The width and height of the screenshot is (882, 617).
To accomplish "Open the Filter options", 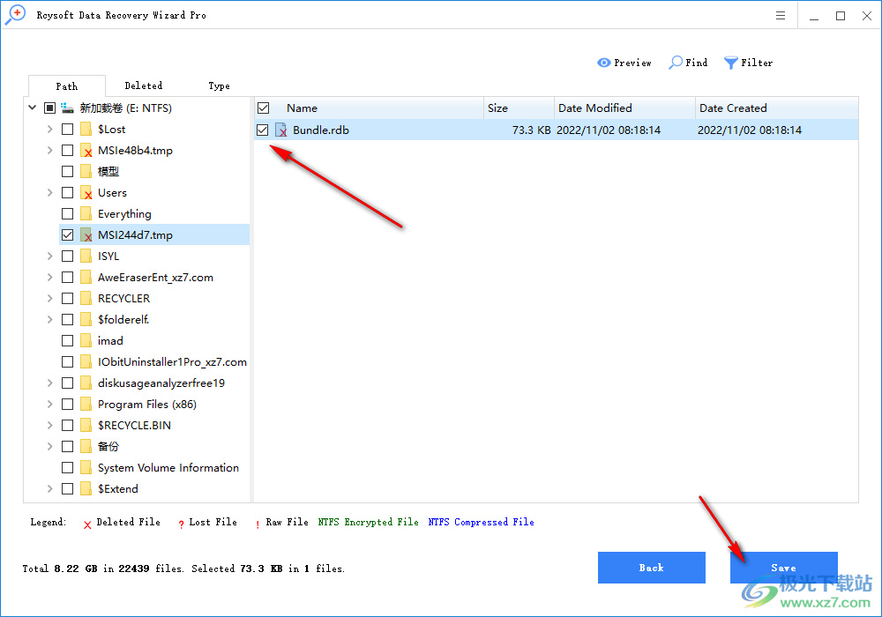I will (x=748, y=63).
